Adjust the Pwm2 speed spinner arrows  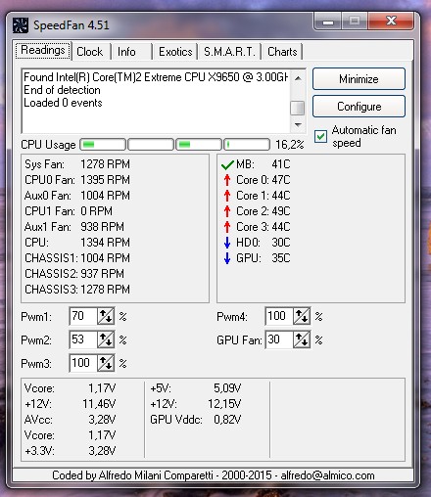106,339
